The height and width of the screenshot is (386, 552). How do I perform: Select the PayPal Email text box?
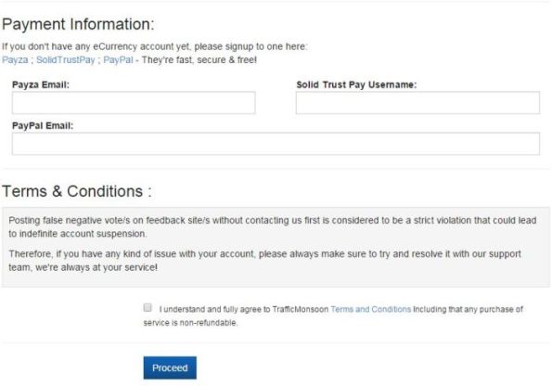276,144
